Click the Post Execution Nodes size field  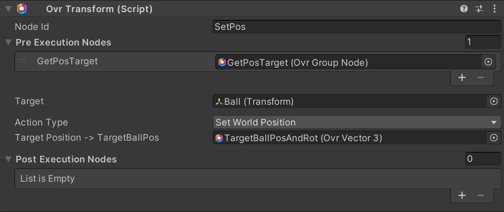[483, 159]
